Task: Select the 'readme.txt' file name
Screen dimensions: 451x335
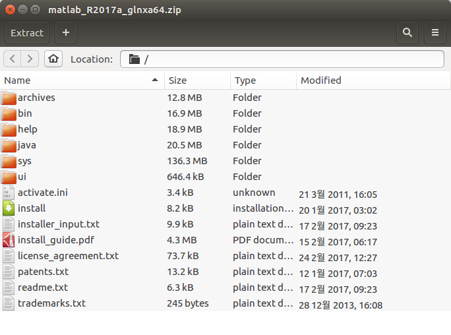Action: 43,288
